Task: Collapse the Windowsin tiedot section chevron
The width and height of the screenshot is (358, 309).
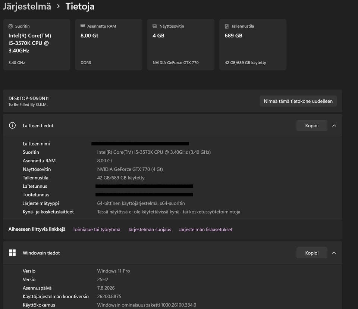Action: pyautogui.click(x=334, y=253)
